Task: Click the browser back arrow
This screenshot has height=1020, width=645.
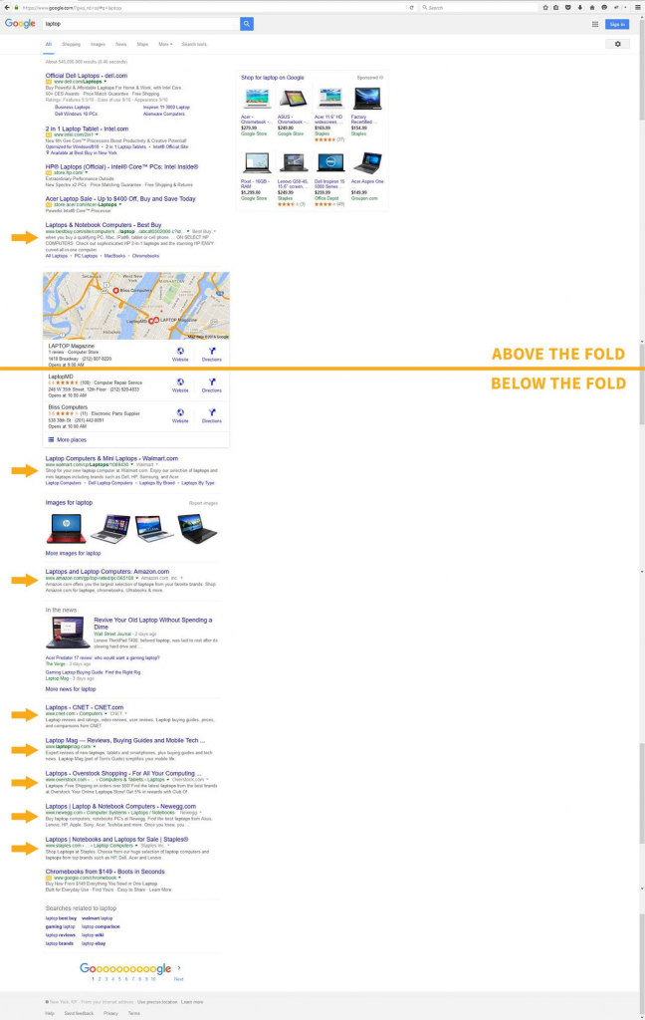Action: coord(7,7)
